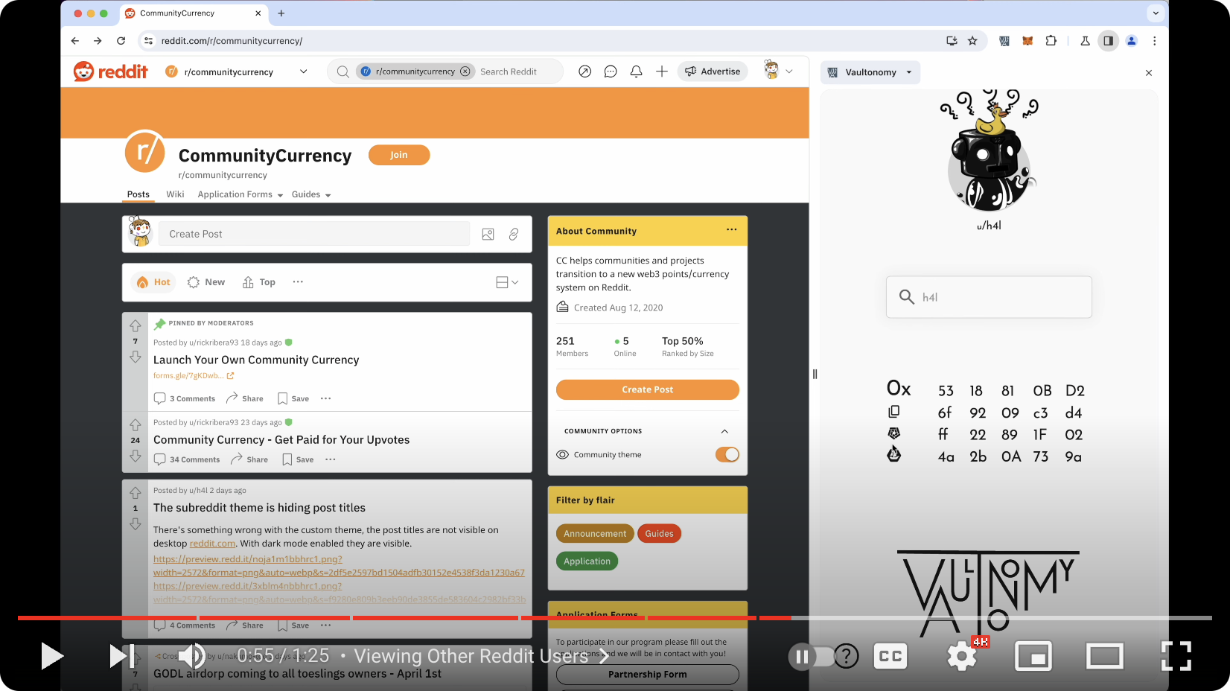Open the chat bubble icon in Reddit header

611,71
